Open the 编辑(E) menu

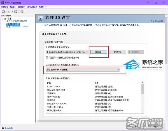(13, 7)
